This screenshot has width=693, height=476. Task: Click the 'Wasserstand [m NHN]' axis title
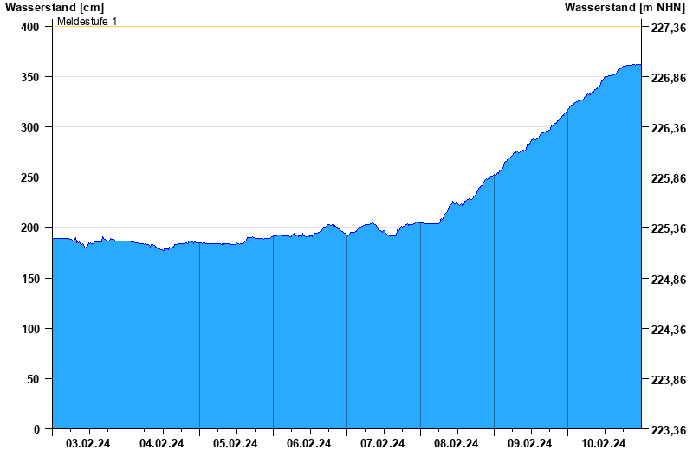tap(625, 8)
